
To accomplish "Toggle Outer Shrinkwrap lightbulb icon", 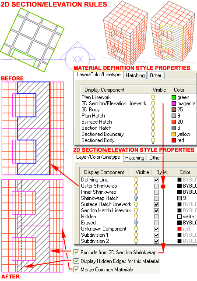I will point(136,186).
